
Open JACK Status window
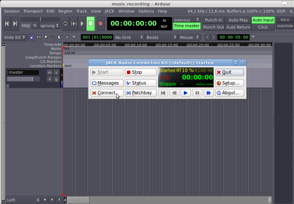point(141,83)
